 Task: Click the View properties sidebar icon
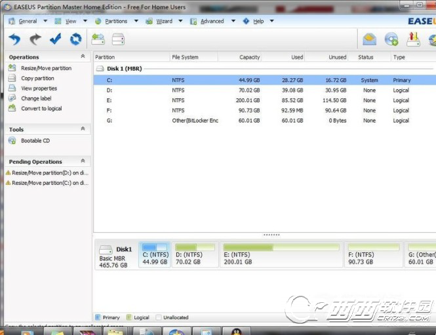coord(12,88)
